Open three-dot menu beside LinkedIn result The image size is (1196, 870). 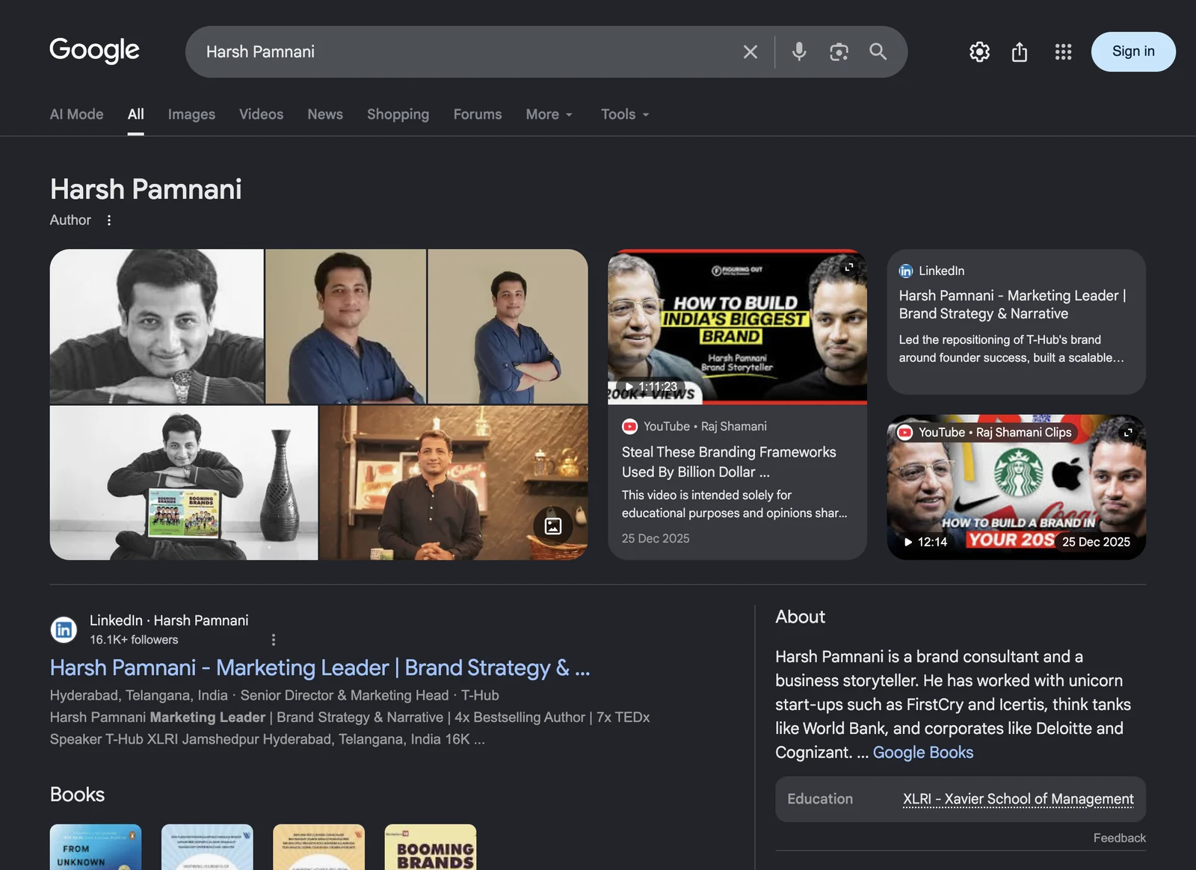pyautogui.click(x=274, y=640)
